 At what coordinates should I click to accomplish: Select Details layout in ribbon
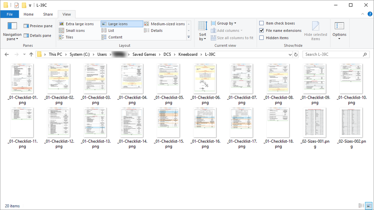153,31
